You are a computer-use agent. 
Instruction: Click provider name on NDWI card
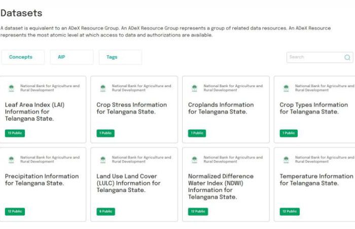pos(233,159)
